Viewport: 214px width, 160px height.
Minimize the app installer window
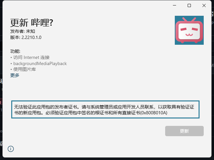click(x=174, y=5)
